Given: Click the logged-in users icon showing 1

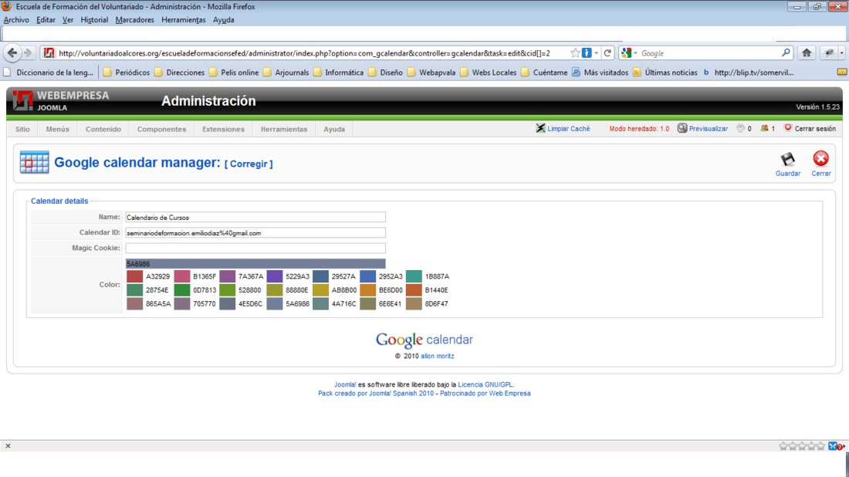Looking at the screenshot, I should coord(764,128).
